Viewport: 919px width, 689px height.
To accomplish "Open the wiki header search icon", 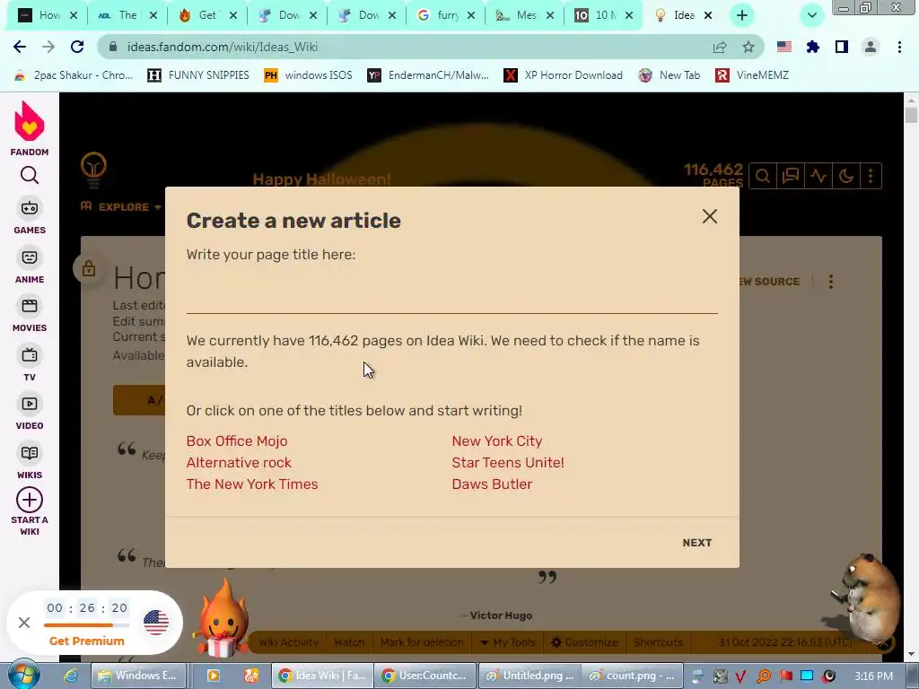I will coord(763,176).
